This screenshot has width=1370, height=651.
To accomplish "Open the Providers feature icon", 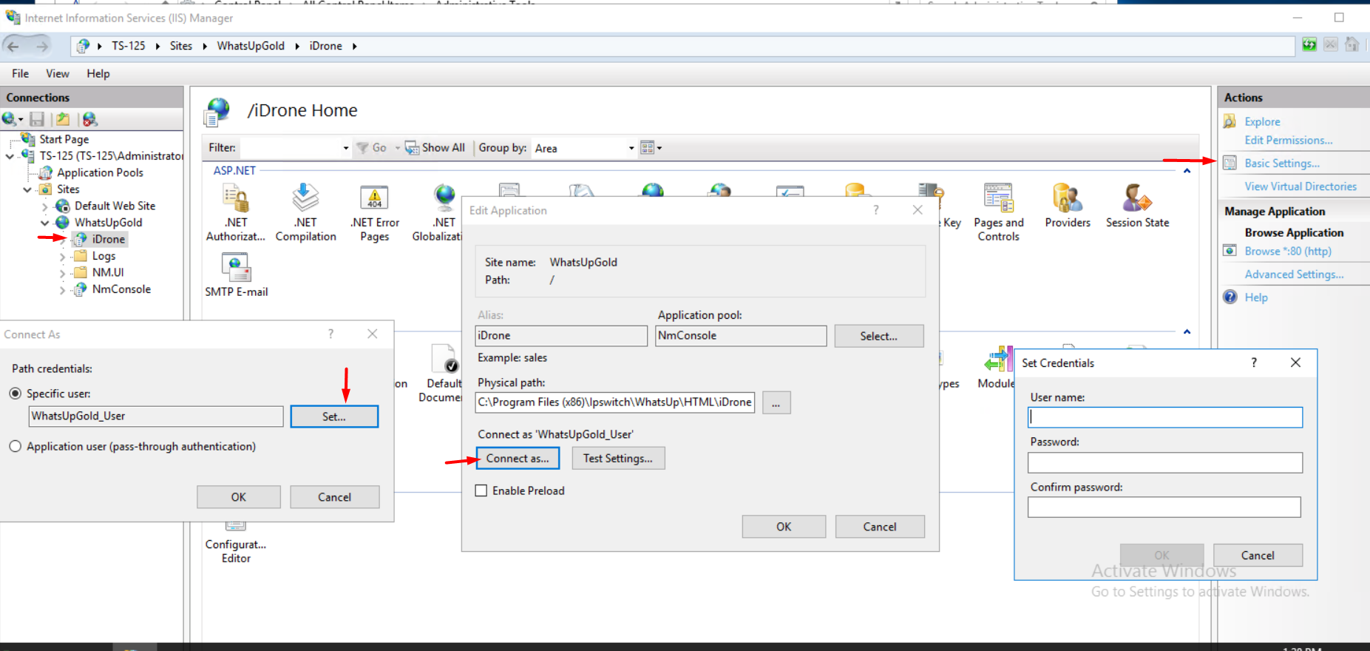I will [1068, 206].
